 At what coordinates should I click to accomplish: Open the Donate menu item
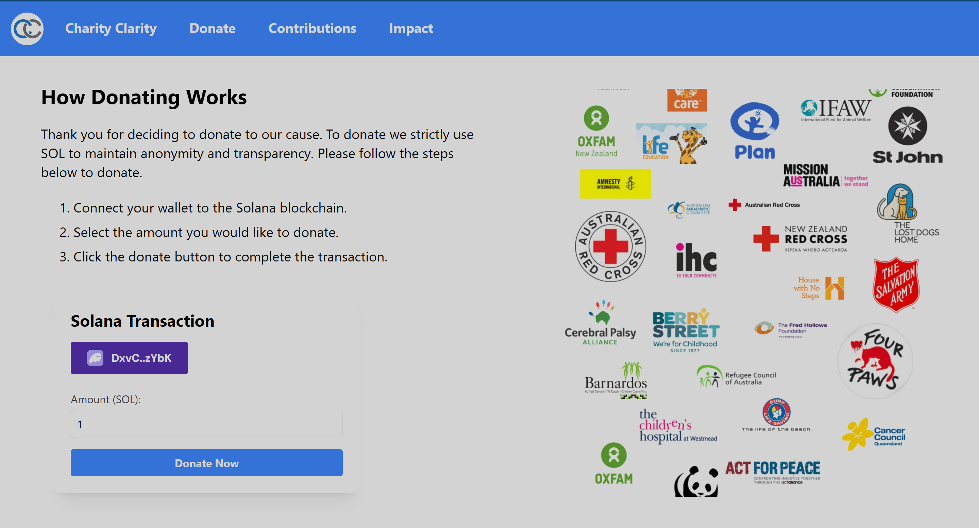pyautogui.click(x=213, y=29)
